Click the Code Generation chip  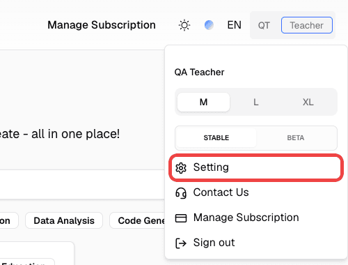[x=137, y=220]
